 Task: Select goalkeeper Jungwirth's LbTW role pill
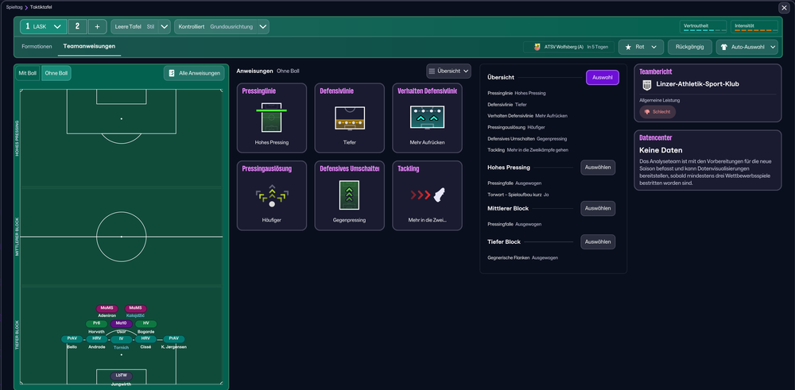121,376
